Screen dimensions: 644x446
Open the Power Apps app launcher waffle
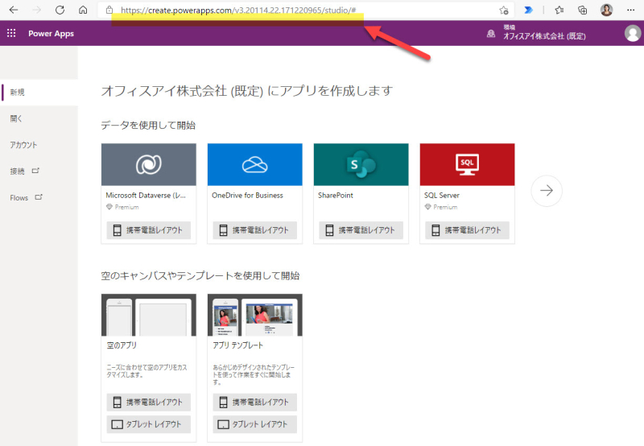click(x=11, y=33)
